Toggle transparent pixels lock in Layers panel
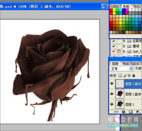Screen dimensions: 142x131 pyautogui.click(x=120, y=76)
